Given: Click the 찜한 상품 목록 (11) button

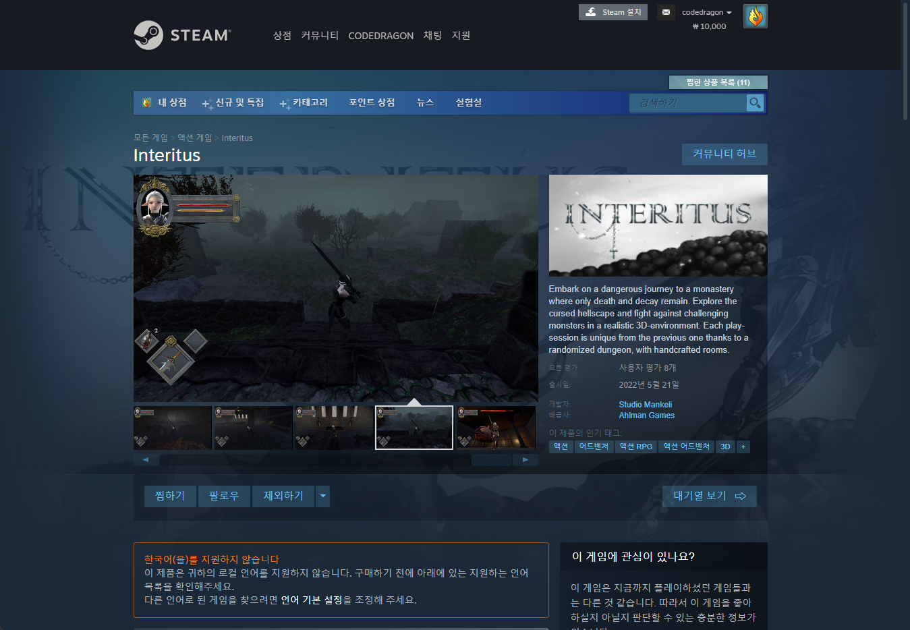Looking at the screenshot, I should (x=718, y=82).
